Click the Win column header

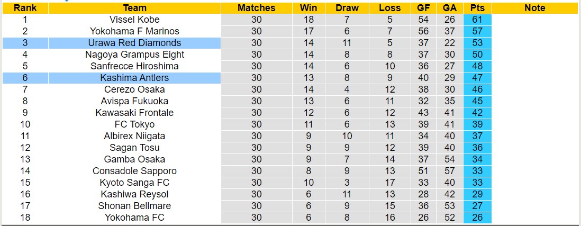coord(308,8)
